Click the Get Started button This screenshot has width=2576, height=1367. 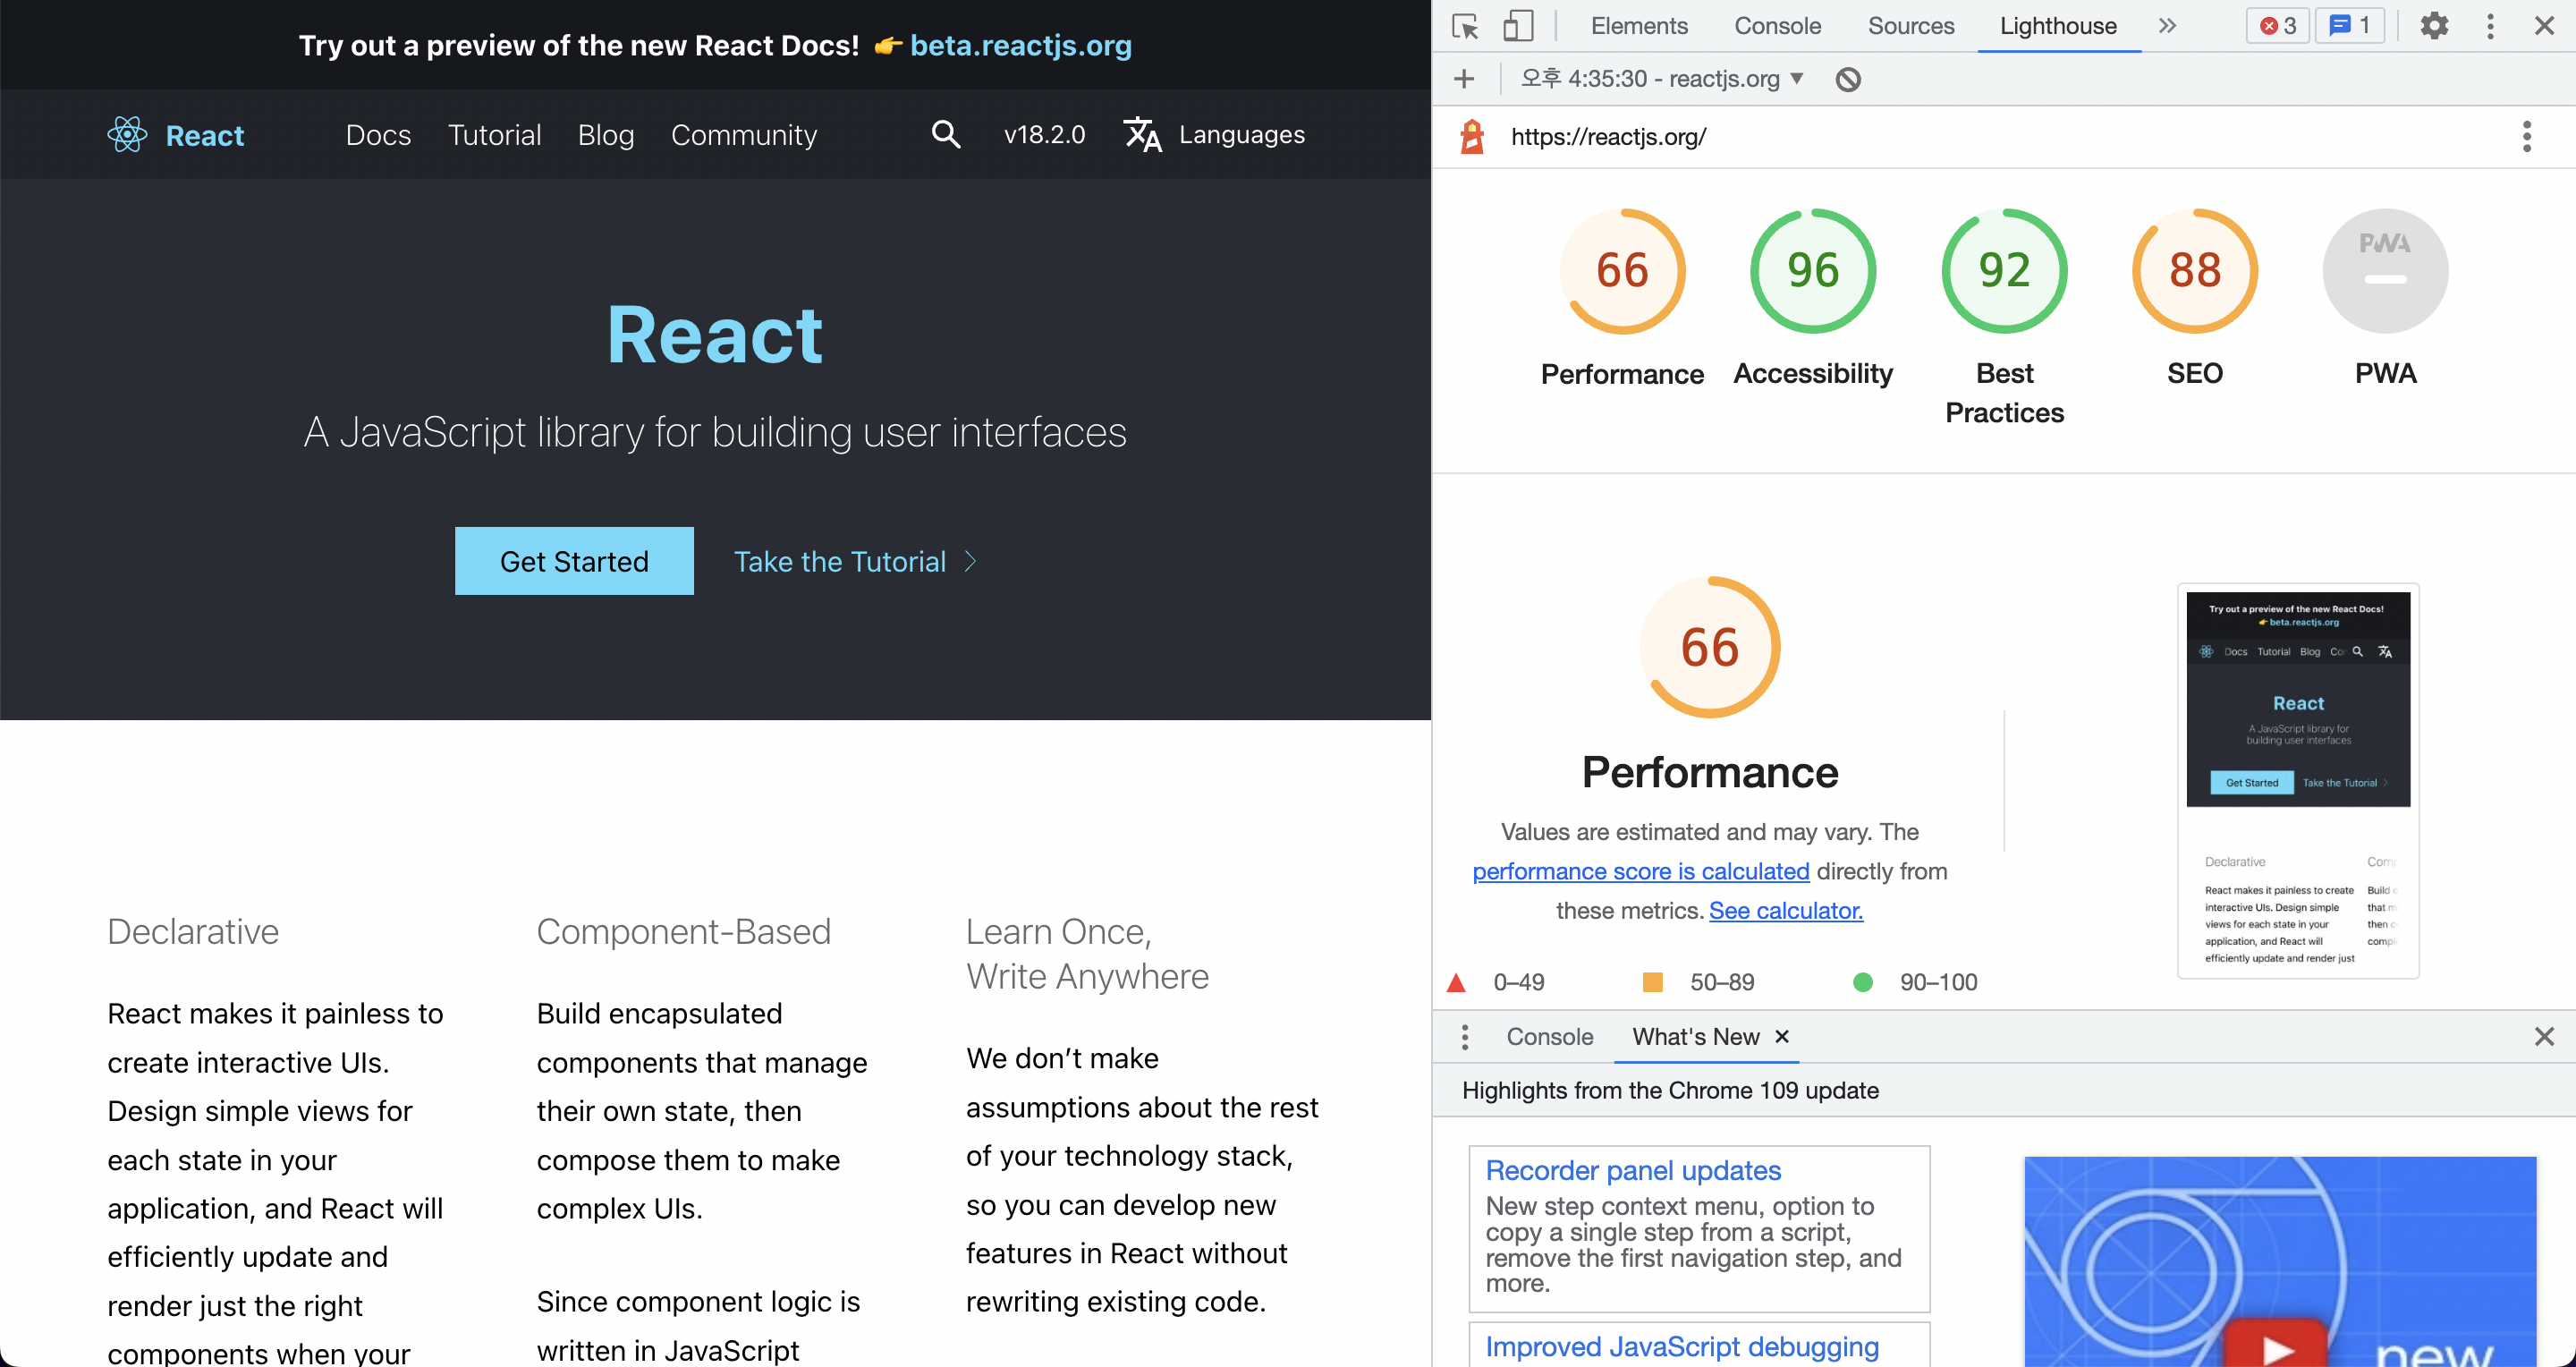[x=574, y=561]
